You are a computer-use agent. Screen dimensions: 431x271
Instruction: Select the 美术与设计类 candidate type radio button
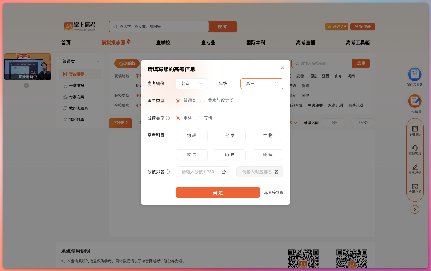pyautogui.click(x=202, y=101)
